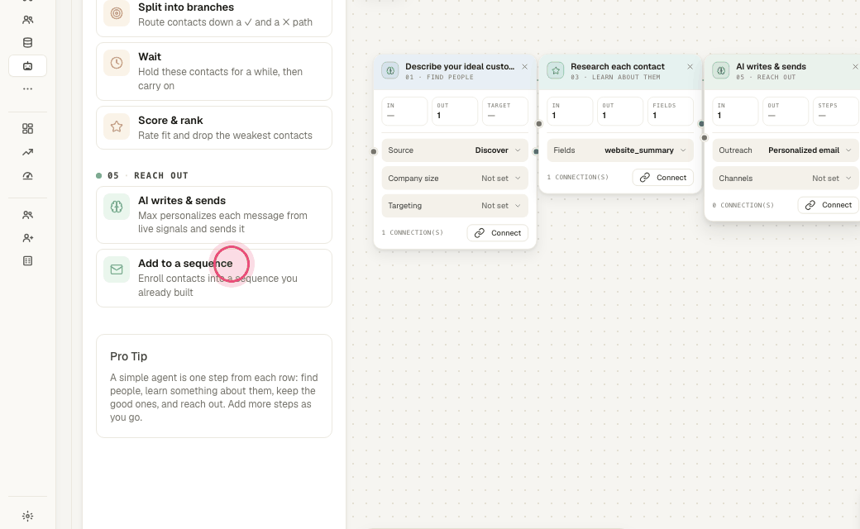The image size is (860, 529).
Task: Open the three-dots more menu in sidebar
Action: (27, 88)
